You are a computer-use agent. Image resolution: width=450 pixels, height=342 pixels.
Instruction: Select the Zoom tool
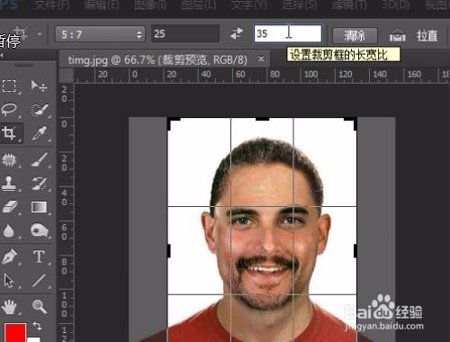pos(40,307)
